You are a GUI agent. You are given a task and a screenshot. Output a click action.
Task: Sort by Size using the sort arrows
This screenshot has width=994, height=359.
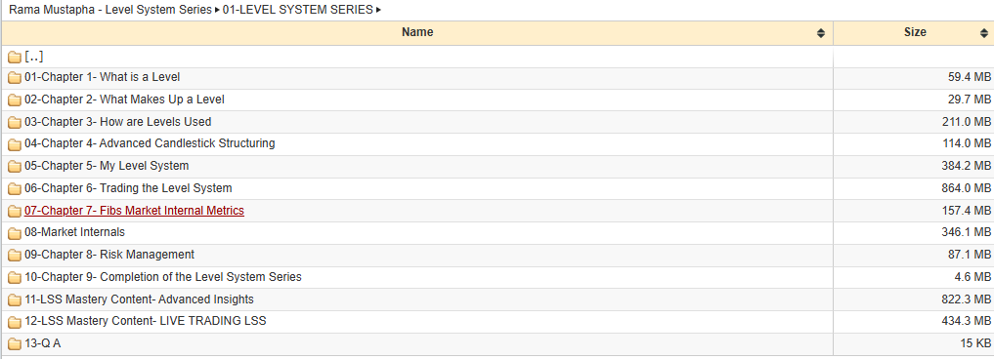(x=984, y=33)
